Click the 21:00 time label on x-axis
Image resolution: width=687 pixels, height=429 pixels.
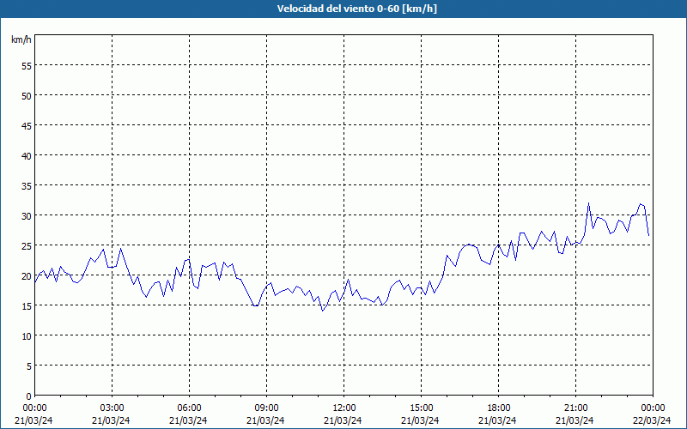click(575, 408)
